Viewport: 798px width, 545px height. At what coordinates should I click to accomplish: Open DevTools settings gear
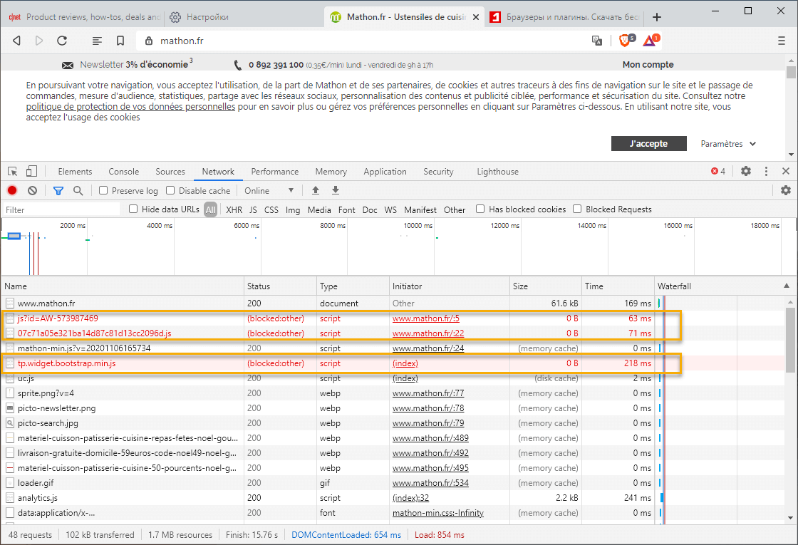[x=746, y=172]
